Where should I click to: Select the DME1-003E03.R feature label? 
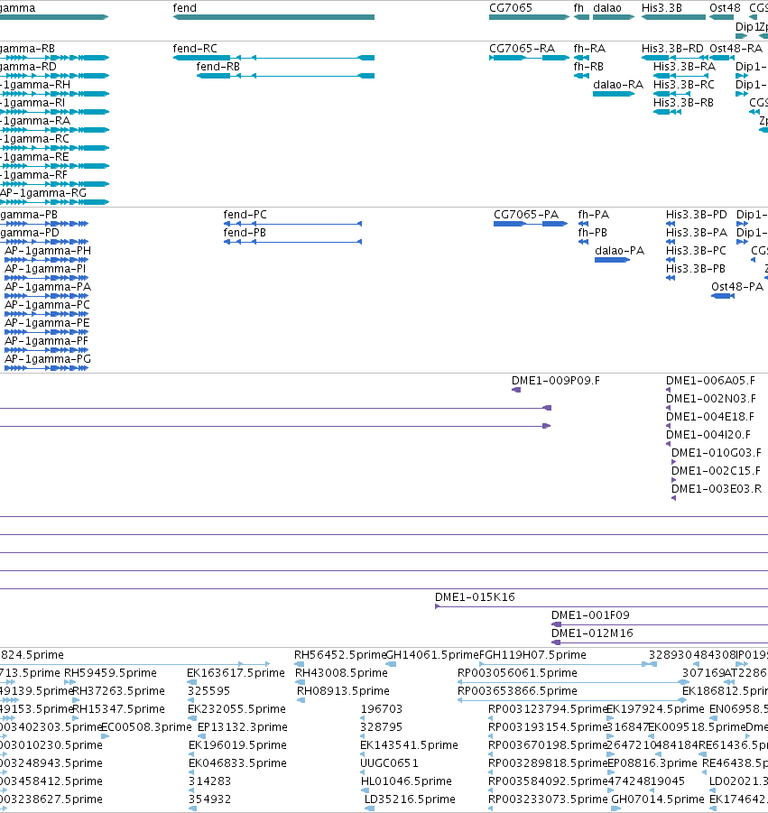coord(717,488)
